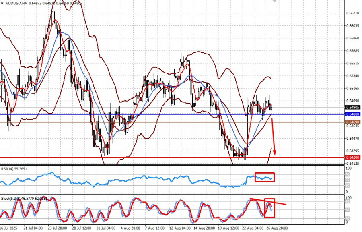
Task: Click the 26 Aug 20:00 time label
Action: click(277, 228)
